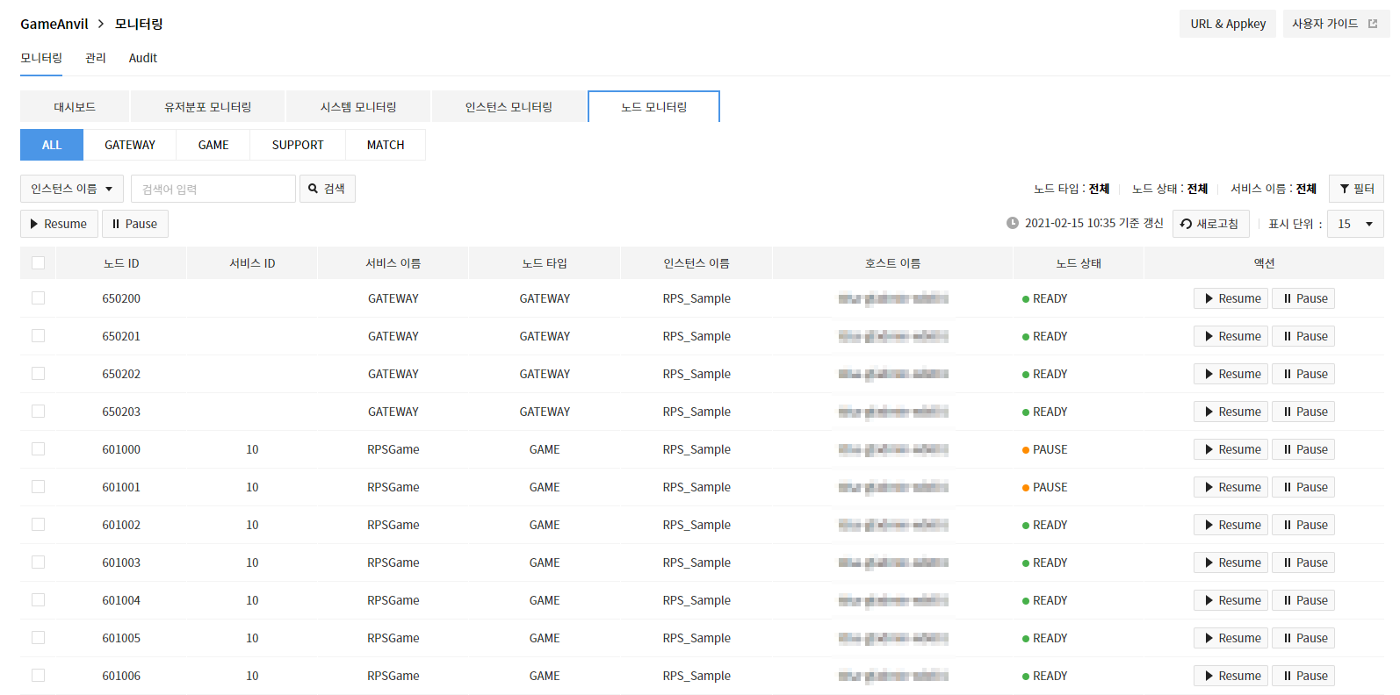Click the 새로고침 refresh button
The width and height of the screenshot is (1400, 695).
pos(1209,224)
